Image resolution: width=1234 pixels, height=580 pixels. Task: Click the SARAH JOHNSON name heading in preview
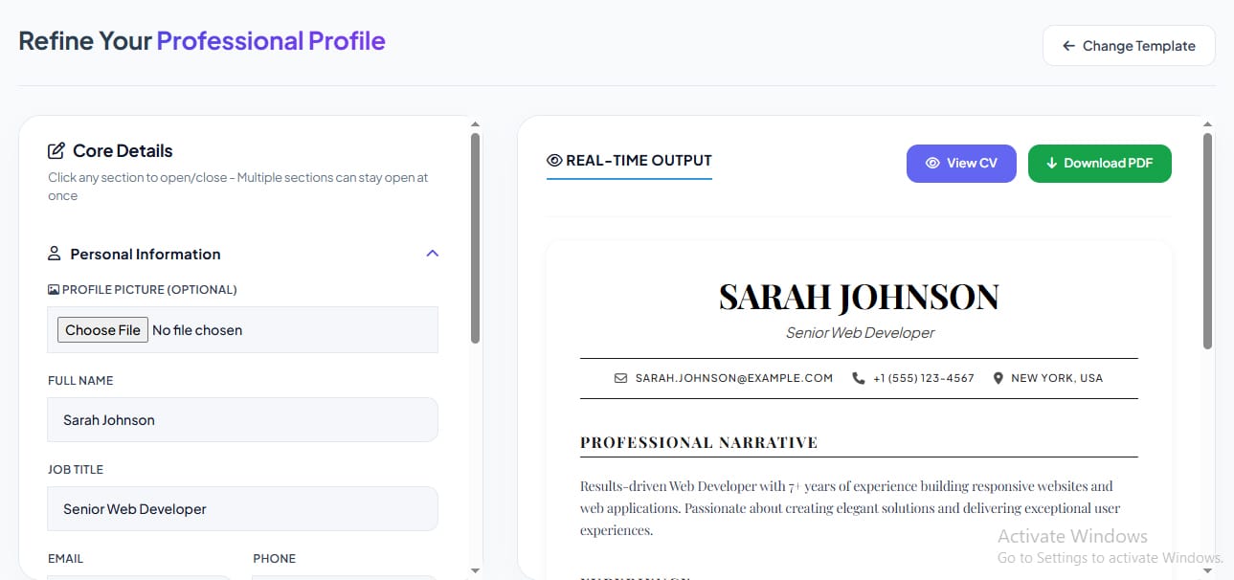pos(859,298)
